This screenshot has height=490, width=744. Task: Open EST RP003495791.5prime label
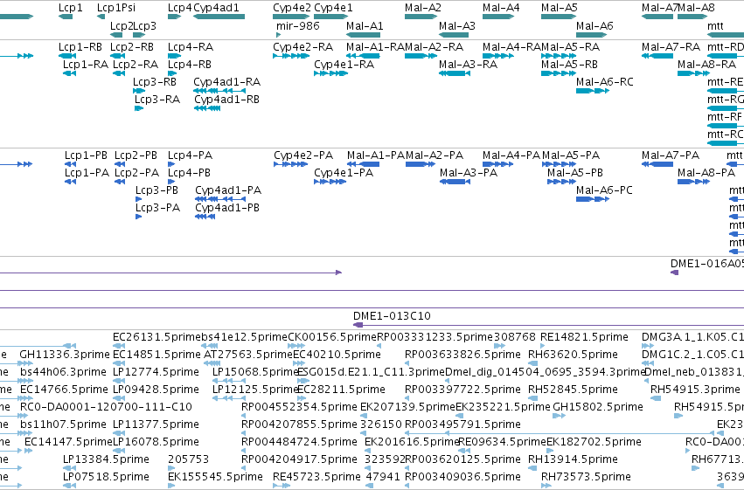point(462,424)
